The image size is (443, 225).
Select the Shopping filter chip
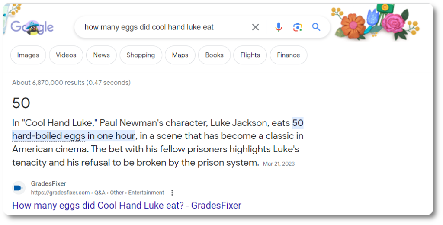point(141,55)
